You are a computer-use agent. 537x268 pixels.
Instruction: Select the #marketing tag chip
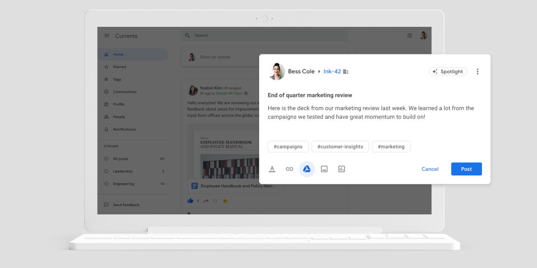[391, 147]
